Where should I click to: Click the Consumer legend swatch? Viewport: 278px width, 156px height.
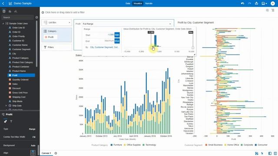(x=256, y=145)
